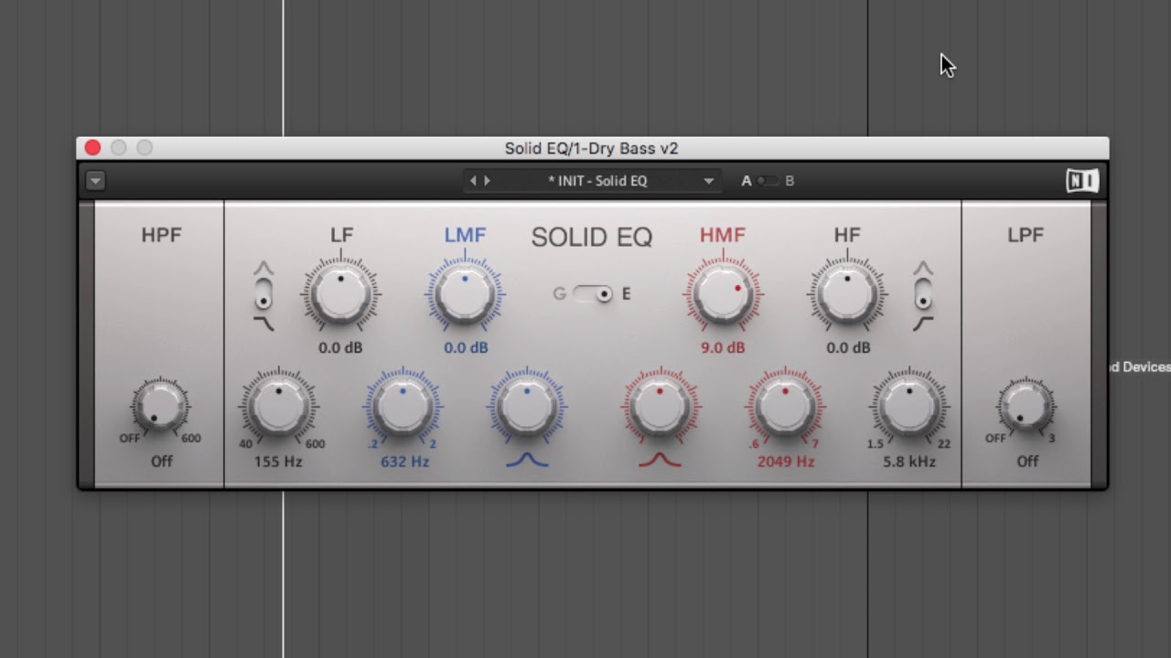The height and width of the screenshot is (658, 1171).
Task: Click the HF frequency knob at 5.8 kHz
Action: [909, 408]
